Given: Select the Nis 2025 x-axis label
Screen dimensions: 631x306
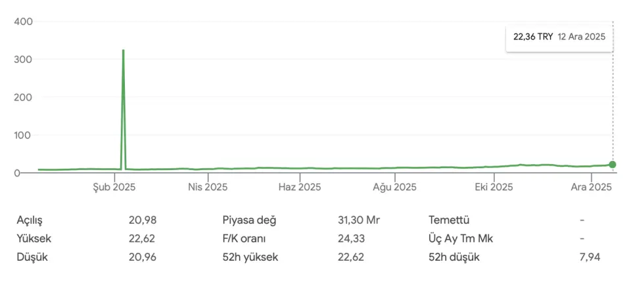Looking at the screenshot, I should (x=208, y=187).
